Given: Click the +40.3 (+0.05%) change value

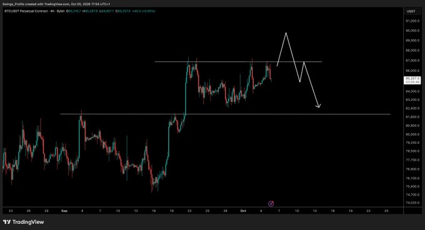Looking at the screenshot, I should tap(144, 11).
